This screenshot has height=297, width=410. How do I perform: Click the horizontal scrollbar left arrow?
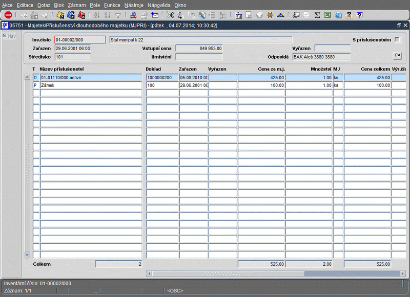(149, 273)
